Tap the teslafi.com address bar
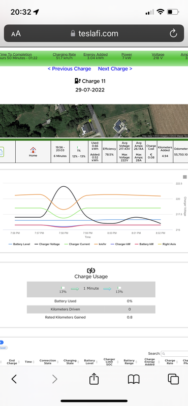Viewport: 188px width, 406px height. click(94, 33)
